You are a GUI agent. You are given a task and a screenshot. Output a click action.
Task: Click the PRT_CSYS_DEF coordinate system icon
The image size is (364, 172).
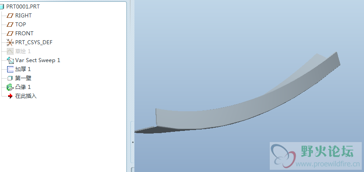(10, 42)
